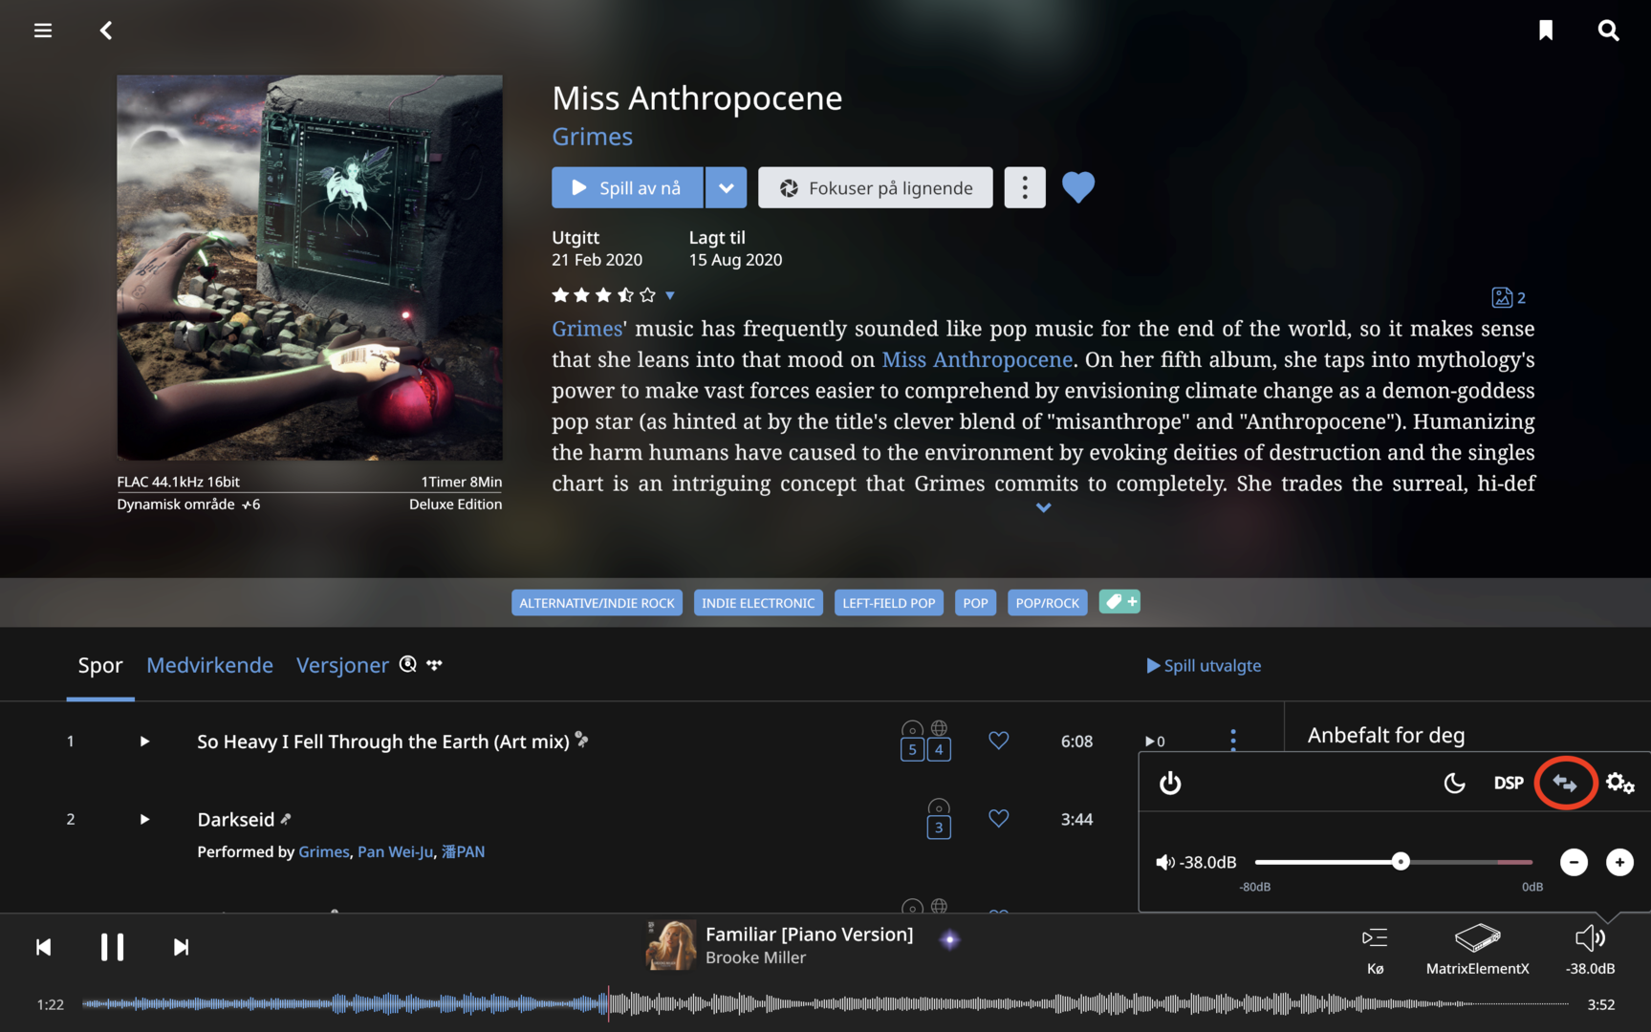Enable sleep timer moon icon
The height and width of the screenshot is (1032, 1651).
click(x=1454, y=784)
